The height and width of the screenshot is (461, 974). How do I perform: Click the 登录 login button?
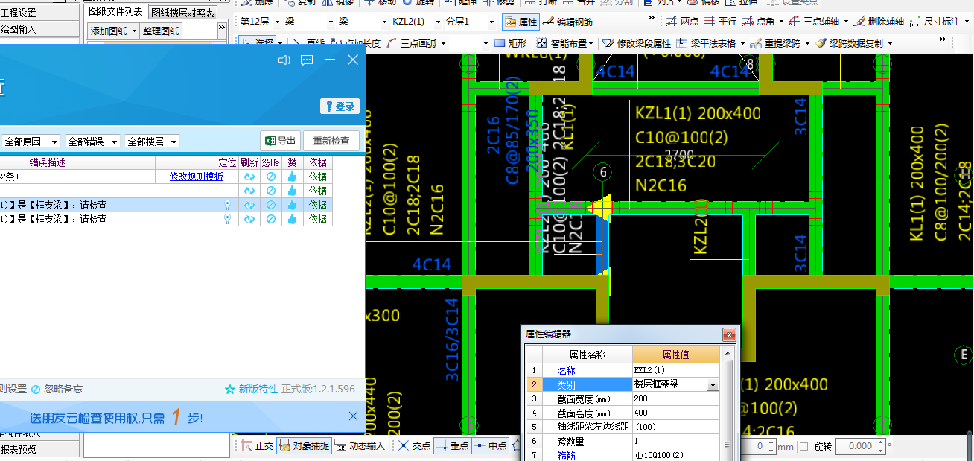[340, 106]
